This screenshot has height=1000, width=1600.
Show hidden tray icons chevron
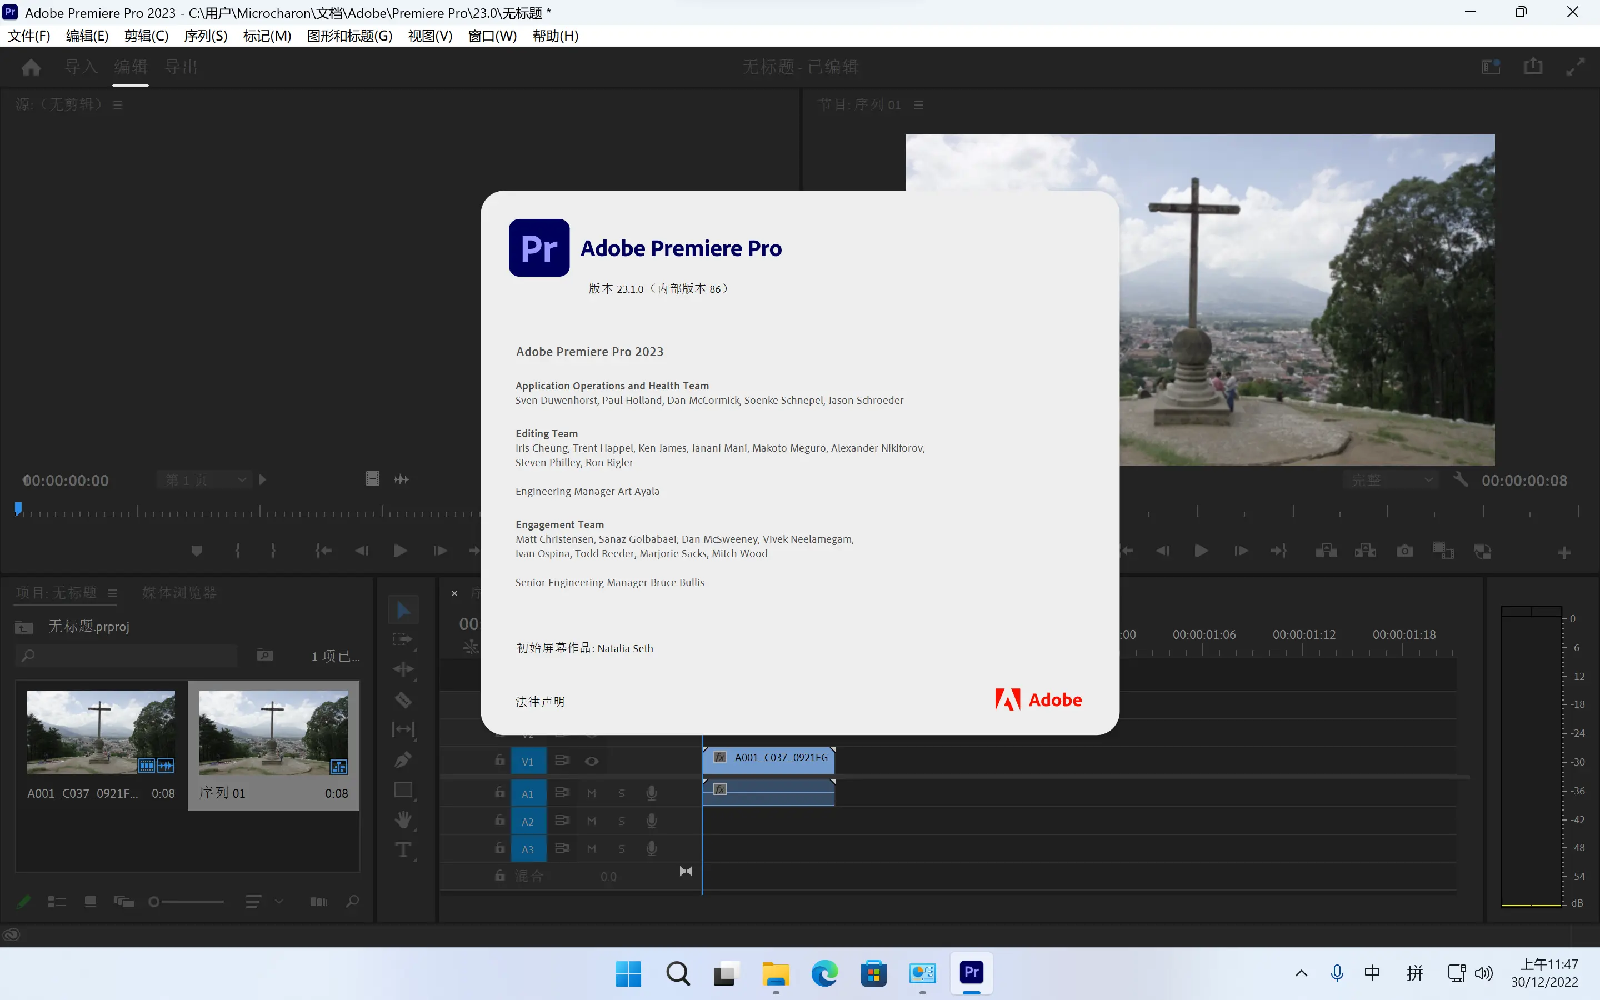tap(1301, 973)
